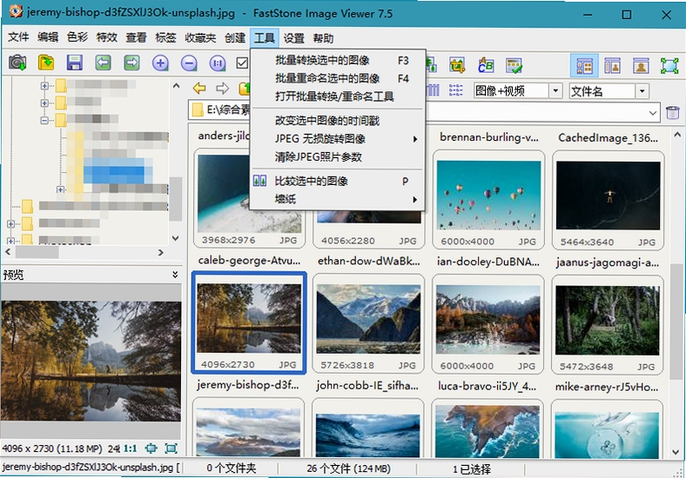Collapse the expanded folder with minus box in tree

coord(44,120)
